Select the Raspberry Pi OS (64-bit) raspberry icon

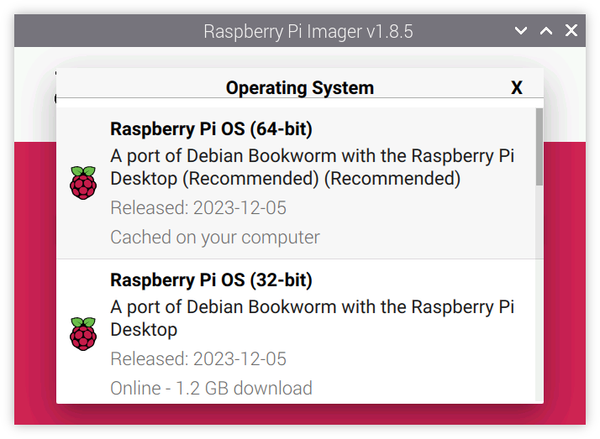tap(82, 182)
